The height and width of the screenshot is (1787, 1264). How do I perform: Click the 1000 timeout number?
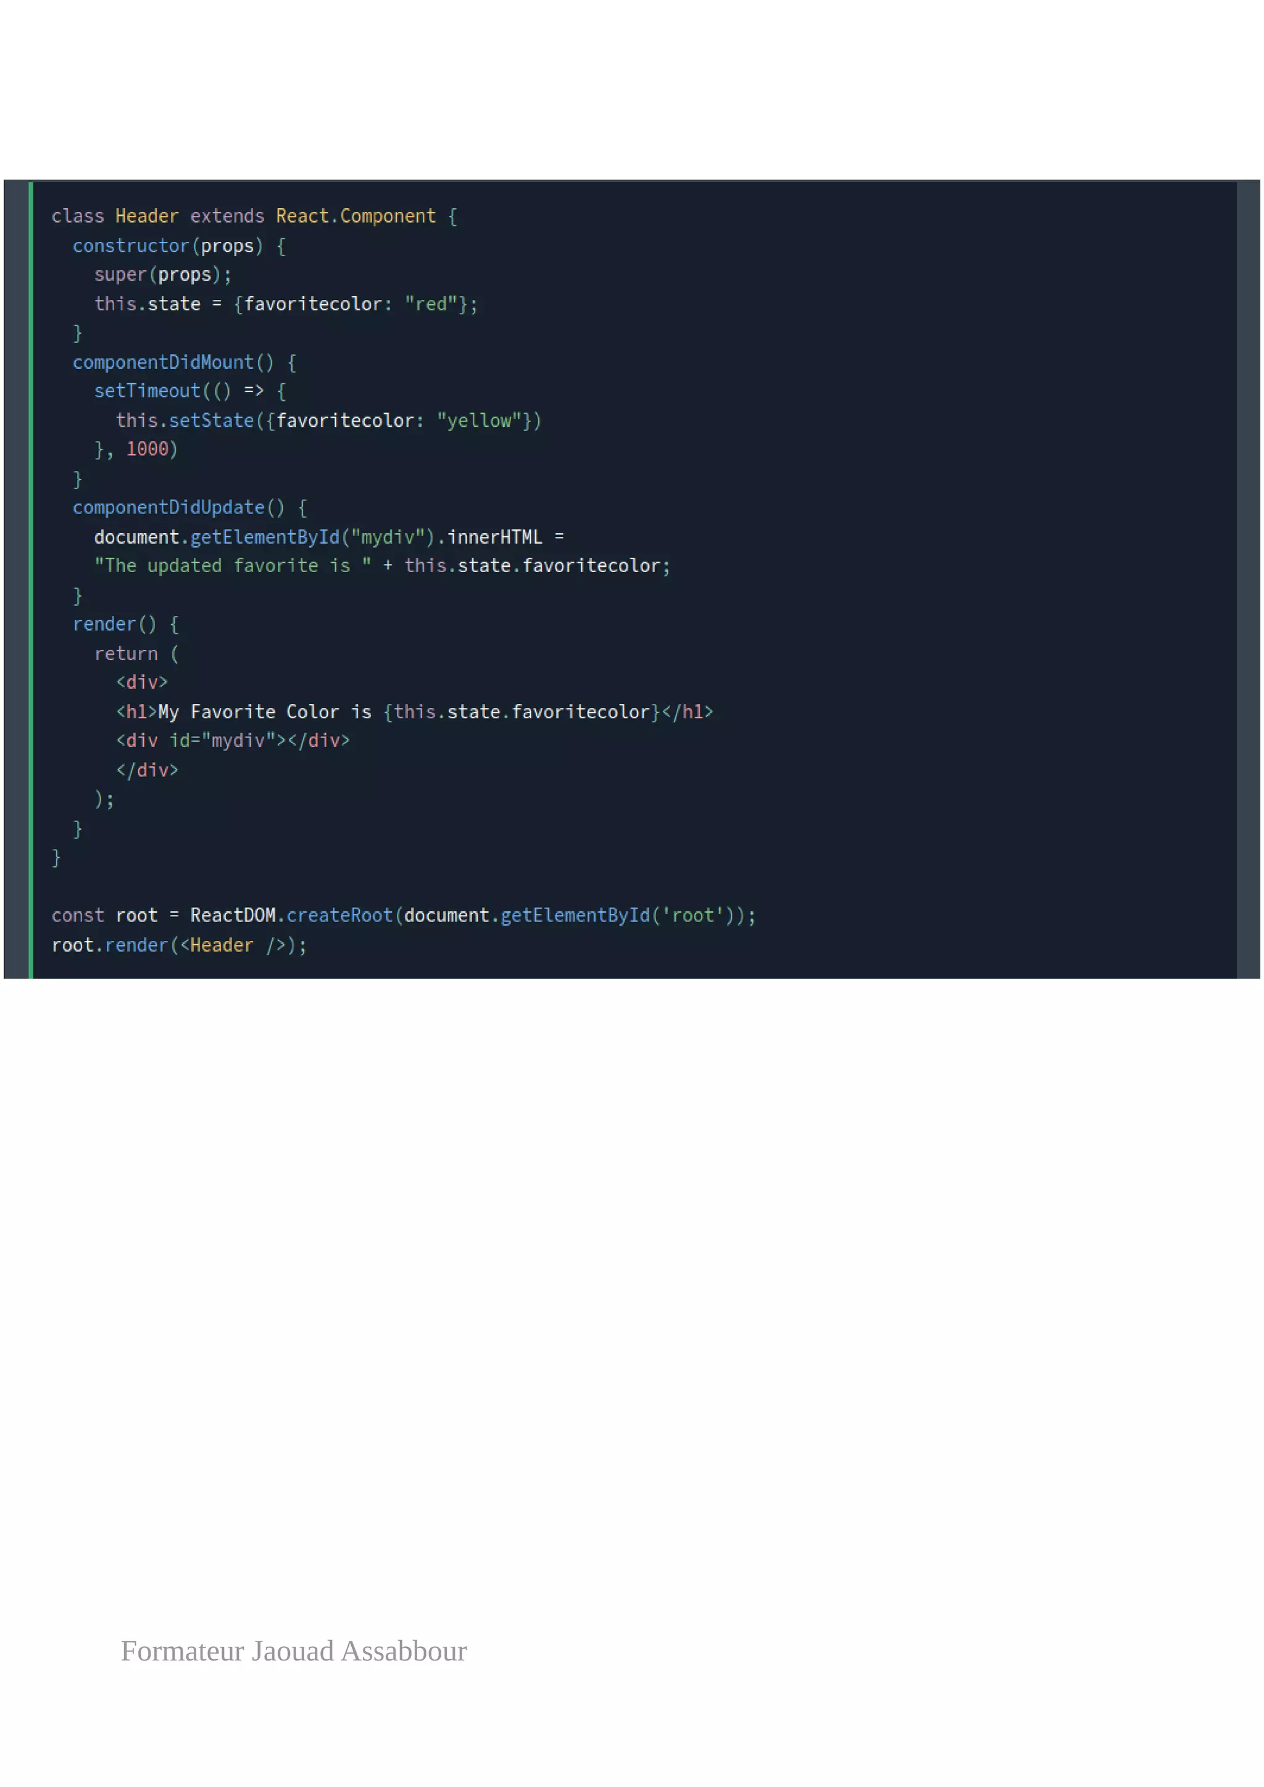pyautogui.click(x=147, y=450)
